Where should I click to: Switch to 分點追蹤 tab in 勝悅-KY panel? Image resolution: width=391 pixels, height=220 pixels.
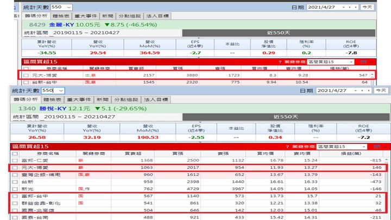point(126,99)
